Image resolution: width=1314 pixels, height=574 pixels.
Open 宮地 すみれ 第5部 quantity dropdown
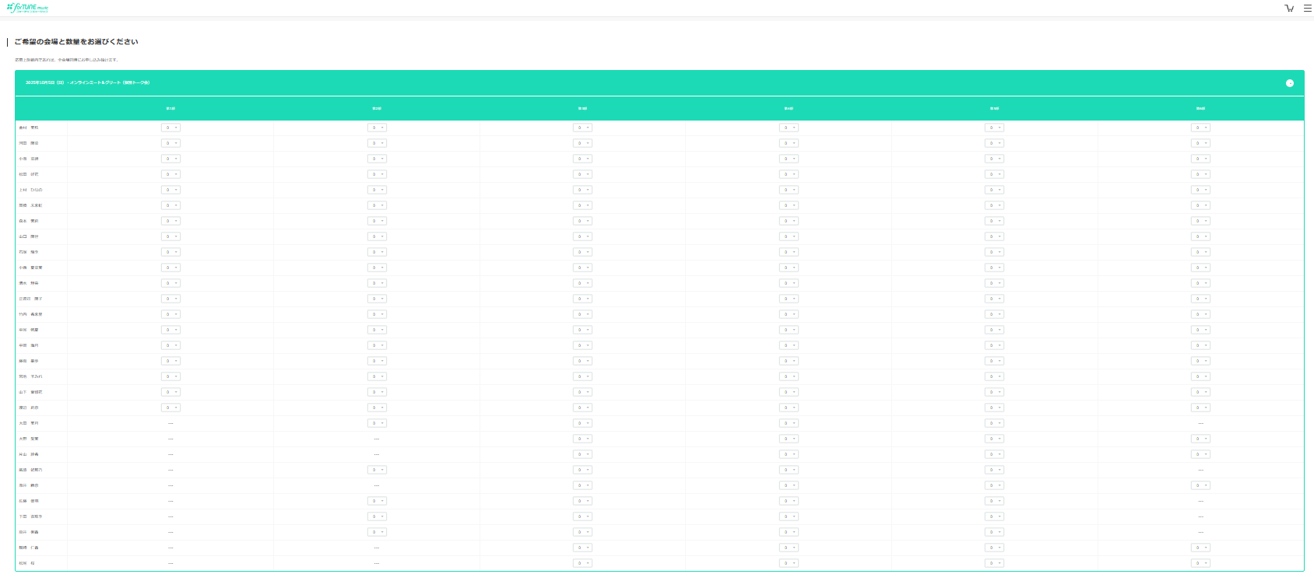[994, 376]
